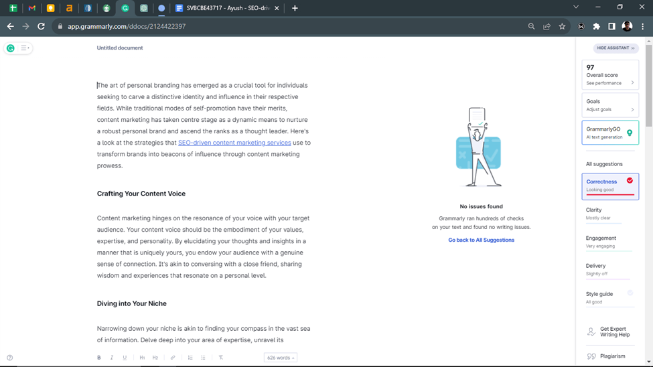
Task: Open the Grammarly document menu dropdown
Action: (x=25, y=48)
